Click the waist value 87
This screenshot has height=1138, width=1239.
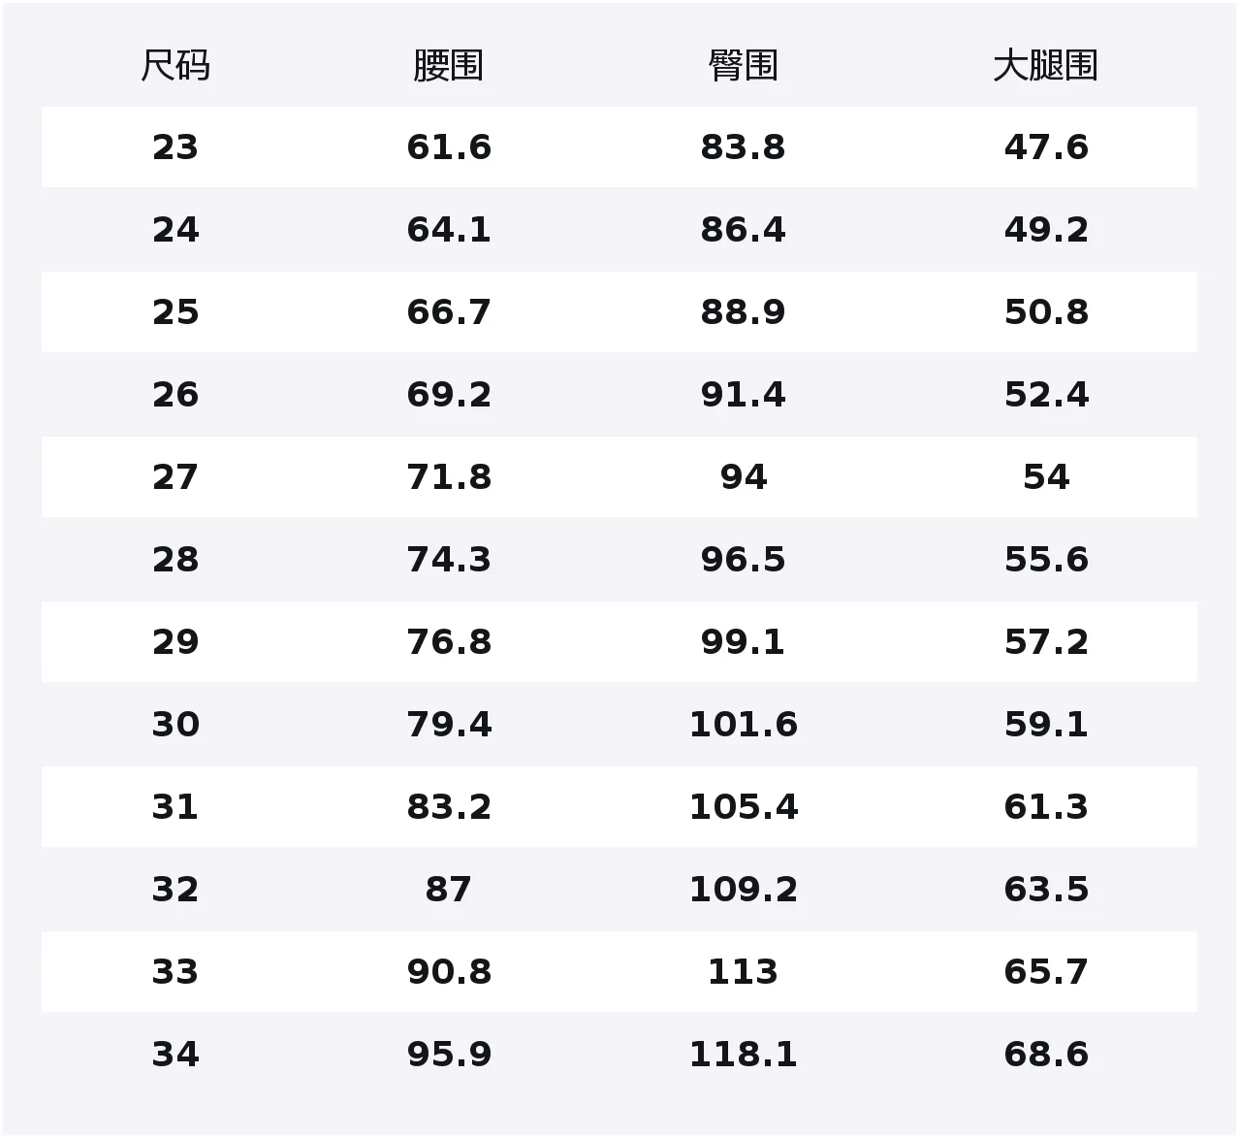[x=448, y=890]
